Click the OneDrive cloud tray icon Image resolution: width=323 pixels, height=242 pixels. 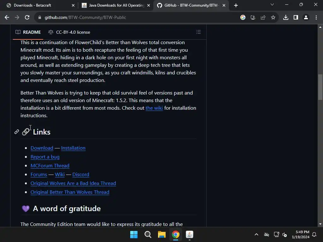[267, 234]
